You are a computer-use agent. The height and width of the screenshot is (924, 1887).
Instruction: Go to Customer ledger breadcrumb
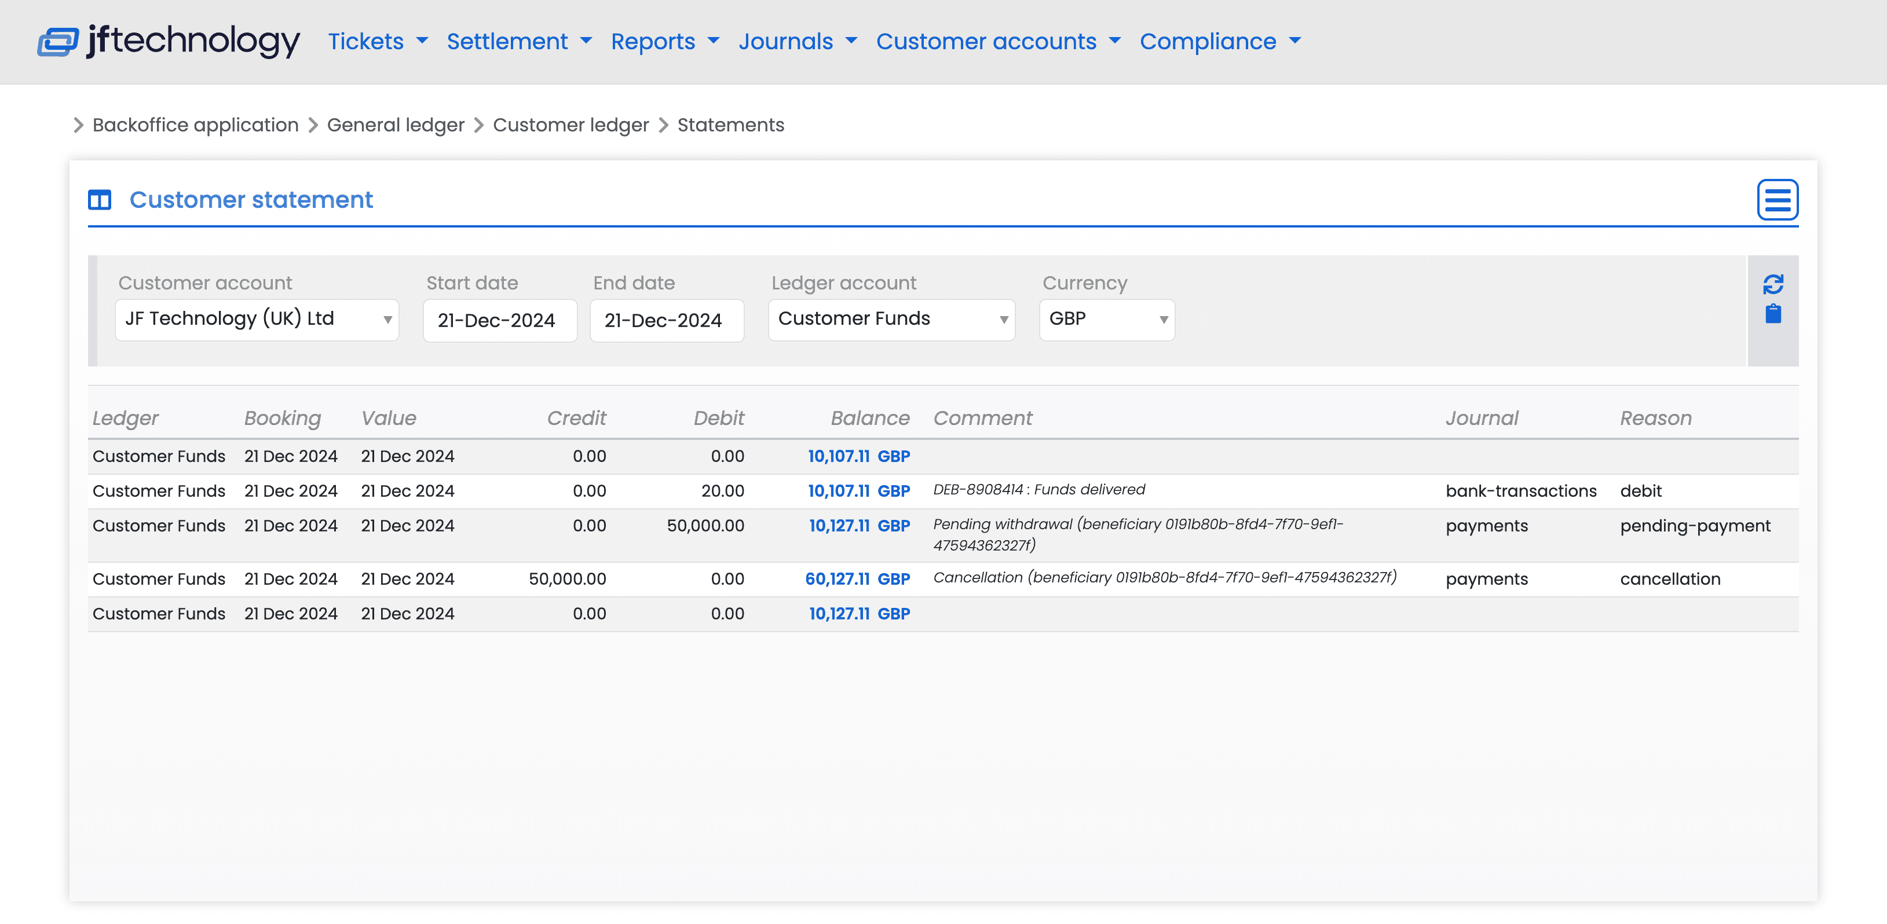point(571,125)
